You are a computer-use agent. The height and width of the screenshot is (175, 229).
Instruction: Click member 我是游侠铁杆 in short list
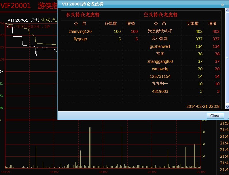point(160,31)
